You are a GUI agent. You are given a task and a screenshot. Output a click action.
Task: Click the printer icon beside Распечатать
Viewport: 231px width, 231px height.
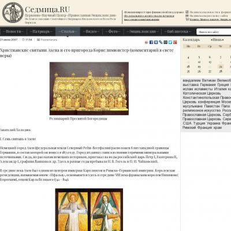(x=38, y=40)
